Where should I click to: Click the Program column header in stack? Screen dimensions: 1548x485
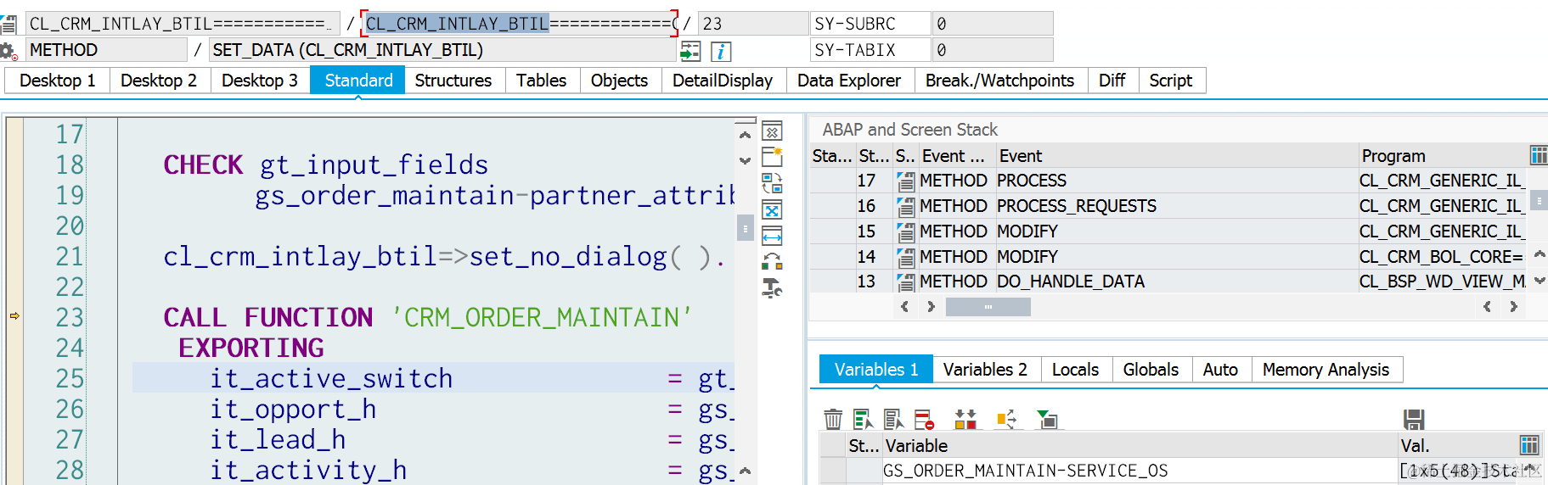point(1442,156)
